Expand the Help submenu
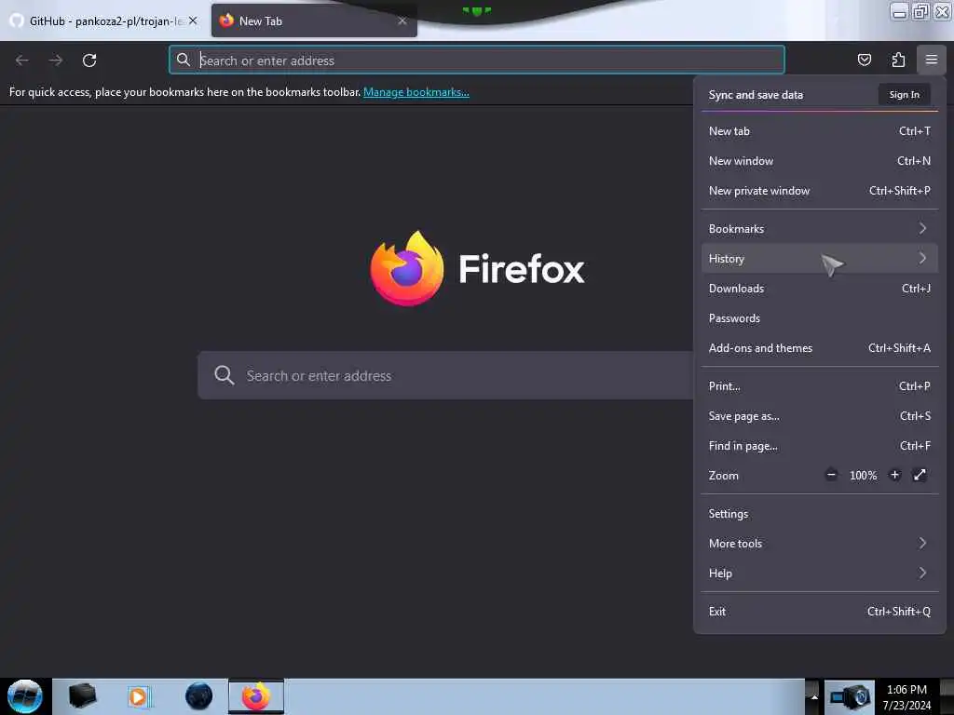954x715 pixels. pos(819,573)
